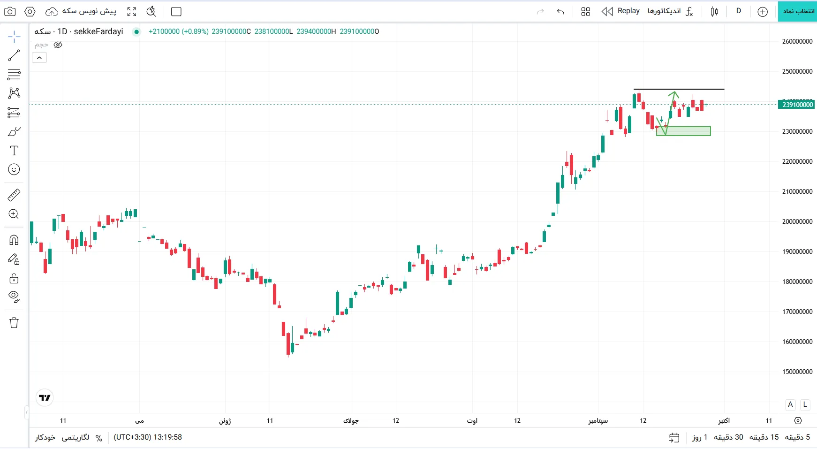Start bar Replay mode
817x449 pixels.
tap(620, 11)
